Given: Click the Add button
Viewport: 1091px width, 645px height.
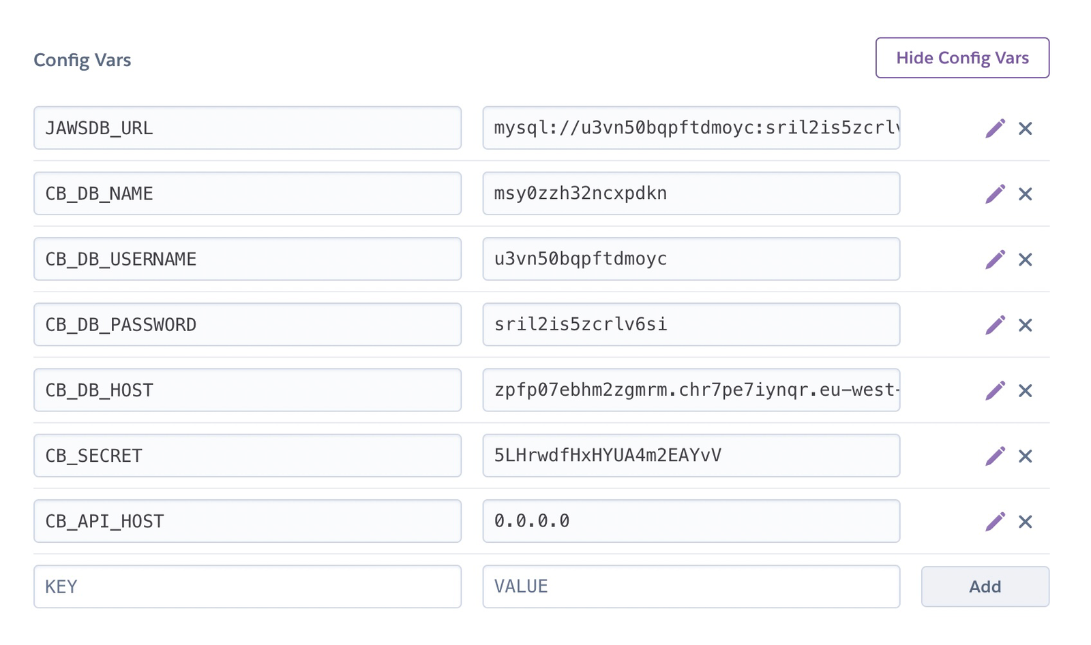Looking at the screenshot, I should (985, 586).
